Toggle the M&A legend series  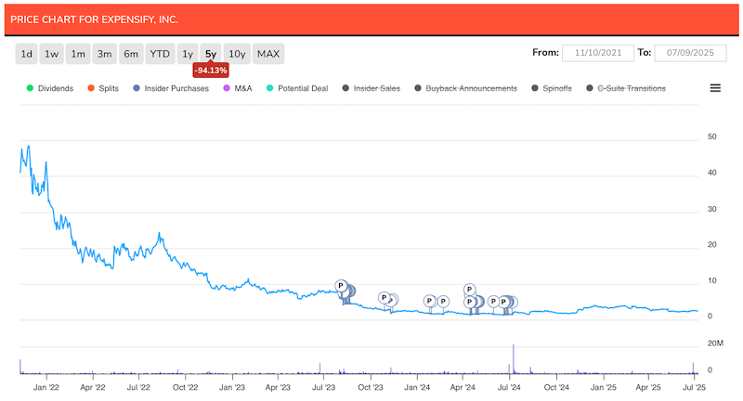(238, 88)
